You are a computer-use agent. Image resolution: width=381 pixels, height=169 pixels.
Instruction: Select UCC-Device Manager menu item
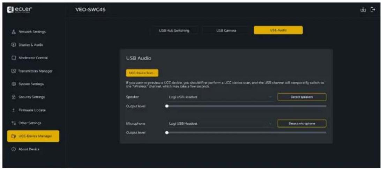pyautogui.click(x=33, y=136)
